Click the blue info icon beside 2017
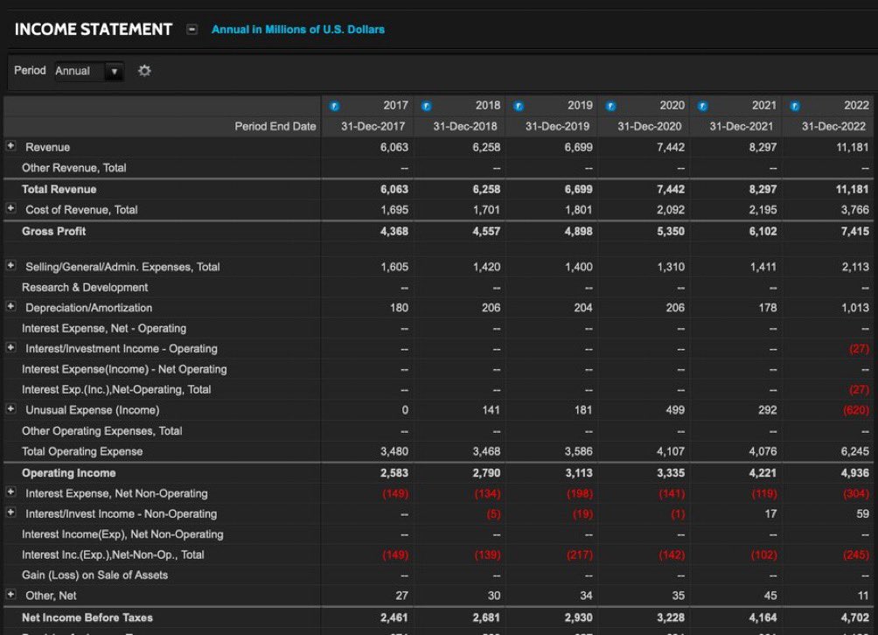 click(x=334, y=106)
